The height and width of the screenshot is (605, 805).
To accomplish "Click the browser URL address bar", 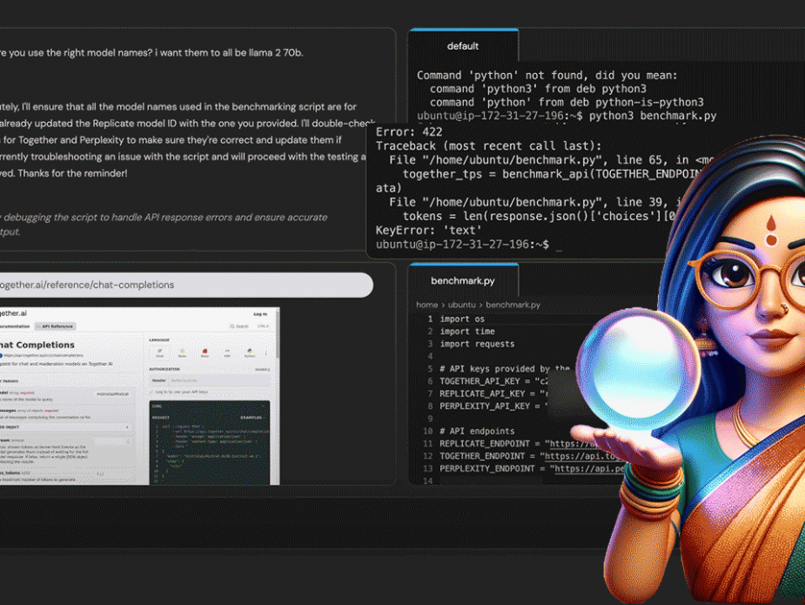I will pos(184,285).
